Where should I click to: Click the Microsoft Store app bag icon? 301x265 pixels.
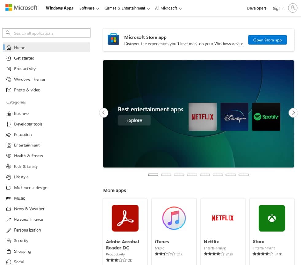coord(113,39)
